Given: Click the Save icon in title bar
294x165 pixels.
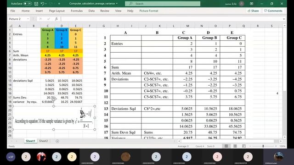Looking at the screenshot, I should (36, 4).
